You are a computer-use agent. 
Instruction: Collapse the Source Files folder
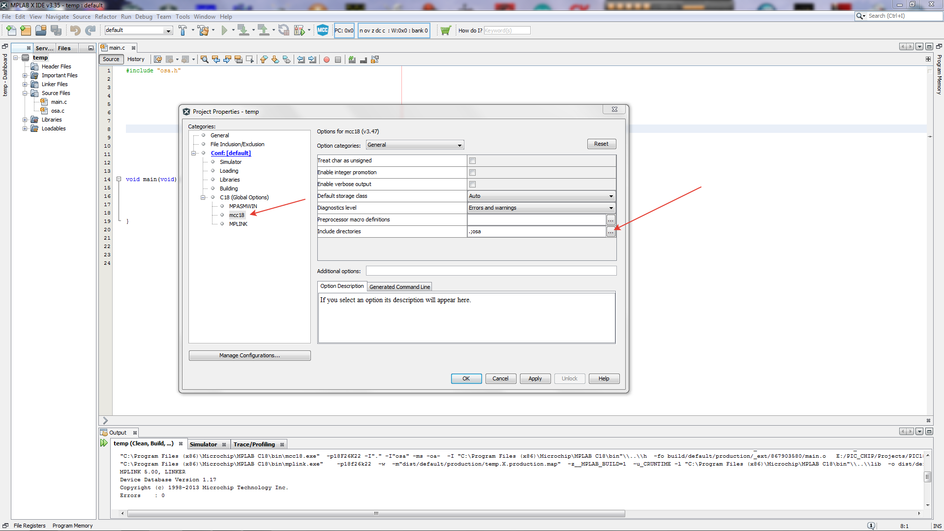pyautogui.click(x=25, y=94)
